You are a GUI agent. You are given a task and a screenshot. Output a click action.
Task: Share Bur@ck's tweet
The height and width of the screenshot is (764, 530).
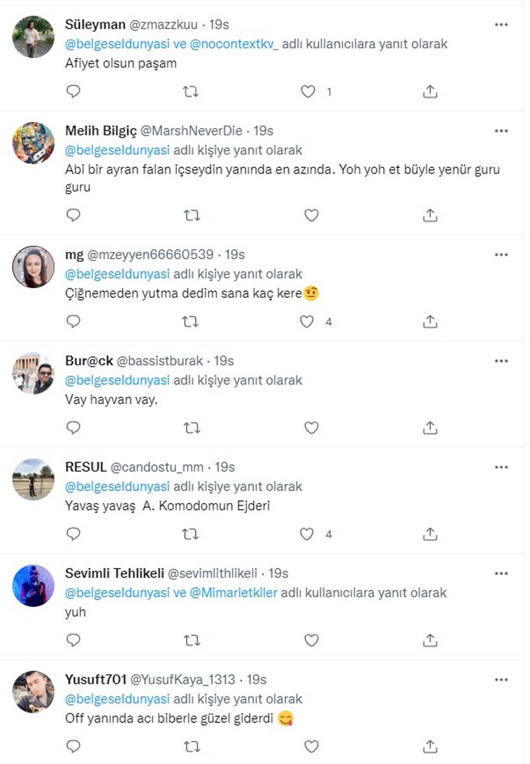[430, 427]
